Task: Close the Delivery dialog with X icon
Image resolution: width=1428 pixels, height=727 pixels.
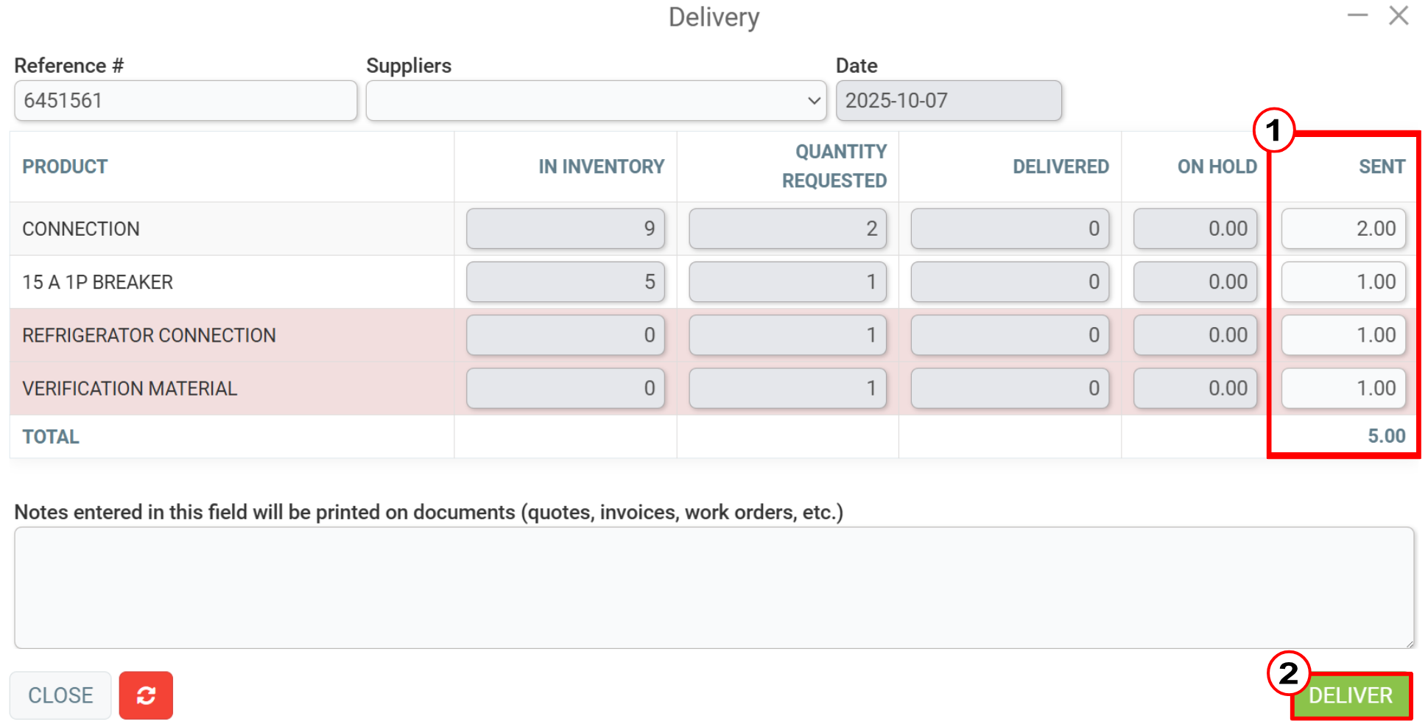Action: tap(1399, 15)
